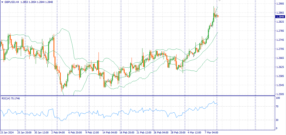Click the RSI(14) 75.1746 indicator label

[x=11, y=99]
